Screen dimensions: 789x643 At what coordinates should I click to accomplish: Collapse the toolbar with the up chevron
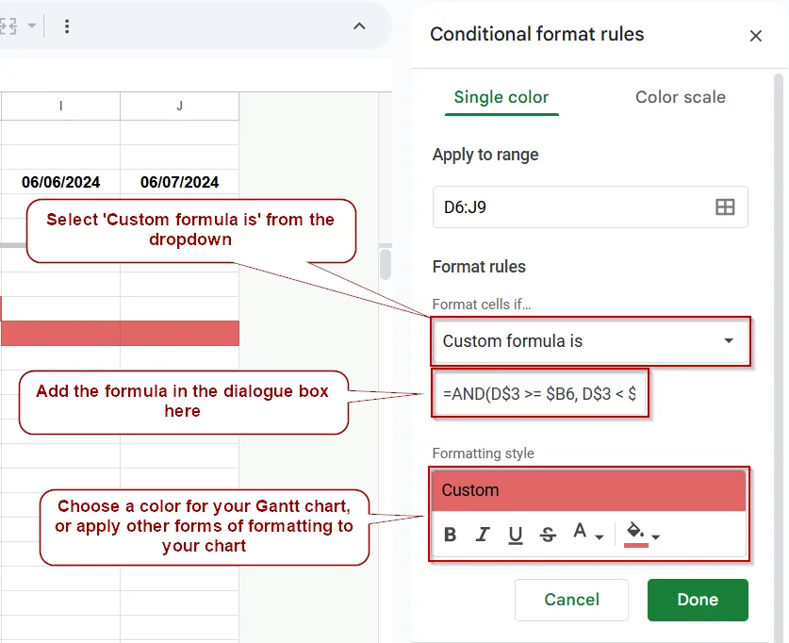tap(359, 26)
